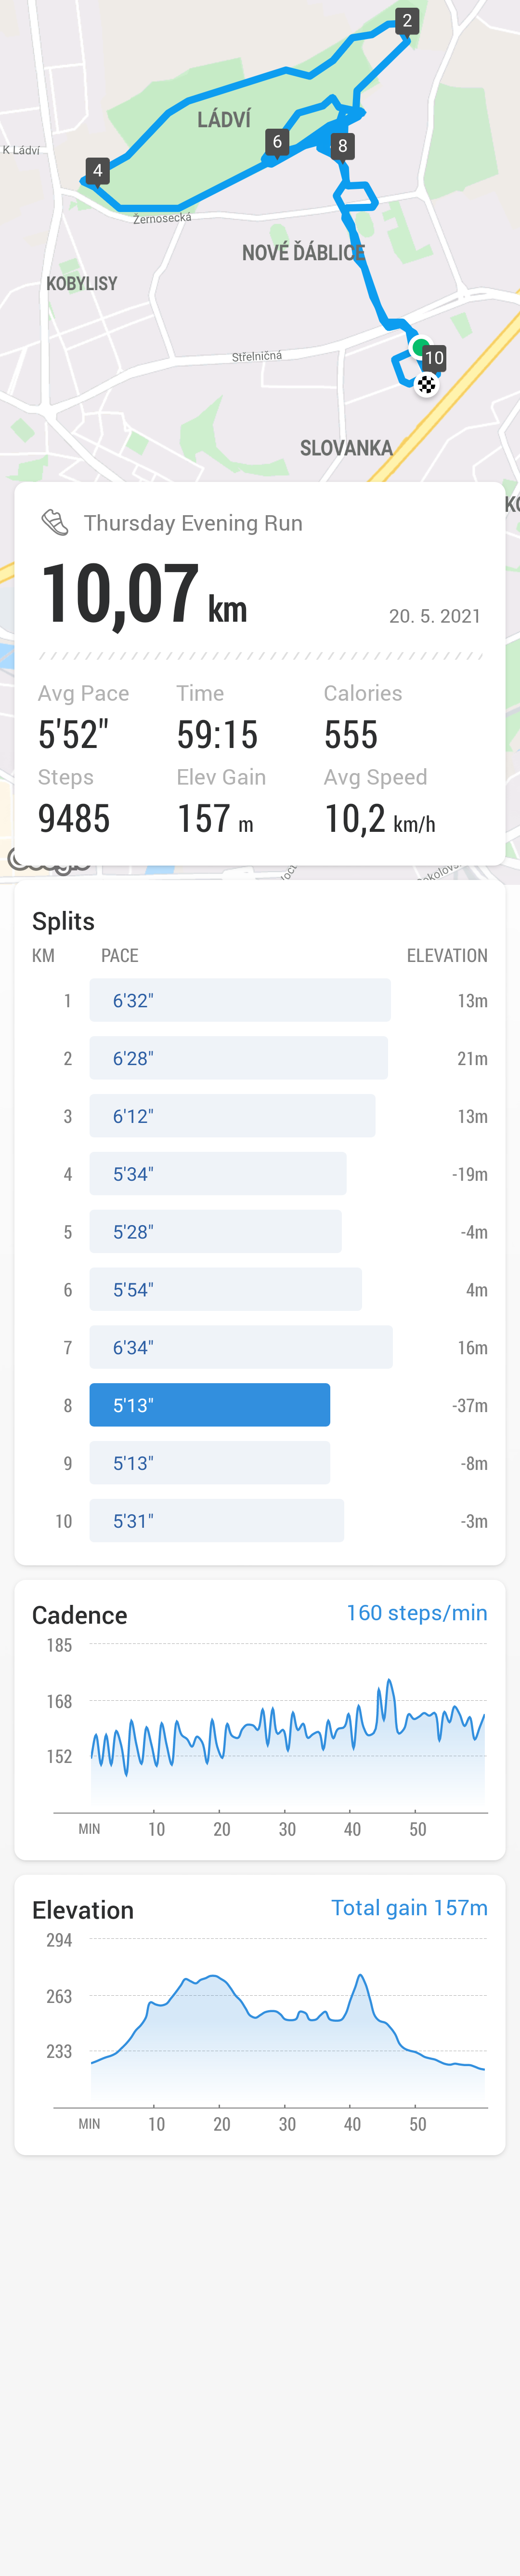This screenshot has height=2576, width=520.
Task: Select the 5'28" split bar for km 5
Action: pos(216,1231)
